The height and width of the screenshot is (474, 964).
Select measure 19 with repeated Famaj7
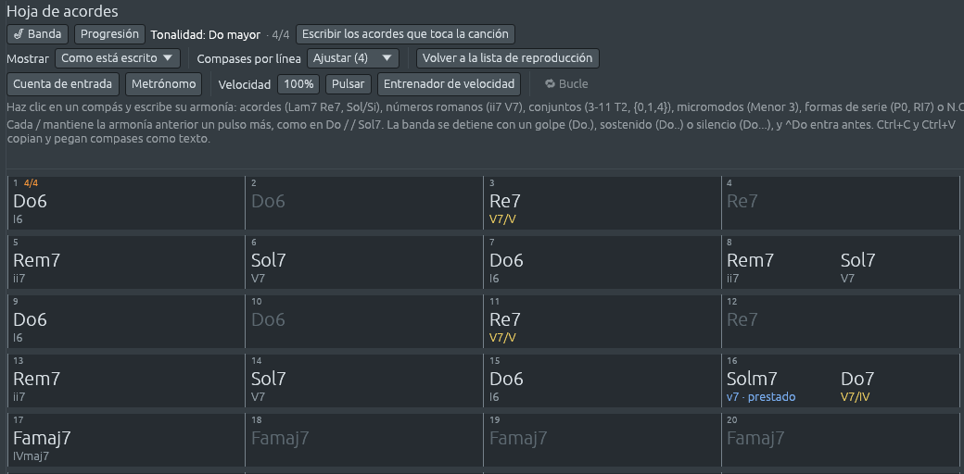[x=602, y=440]
